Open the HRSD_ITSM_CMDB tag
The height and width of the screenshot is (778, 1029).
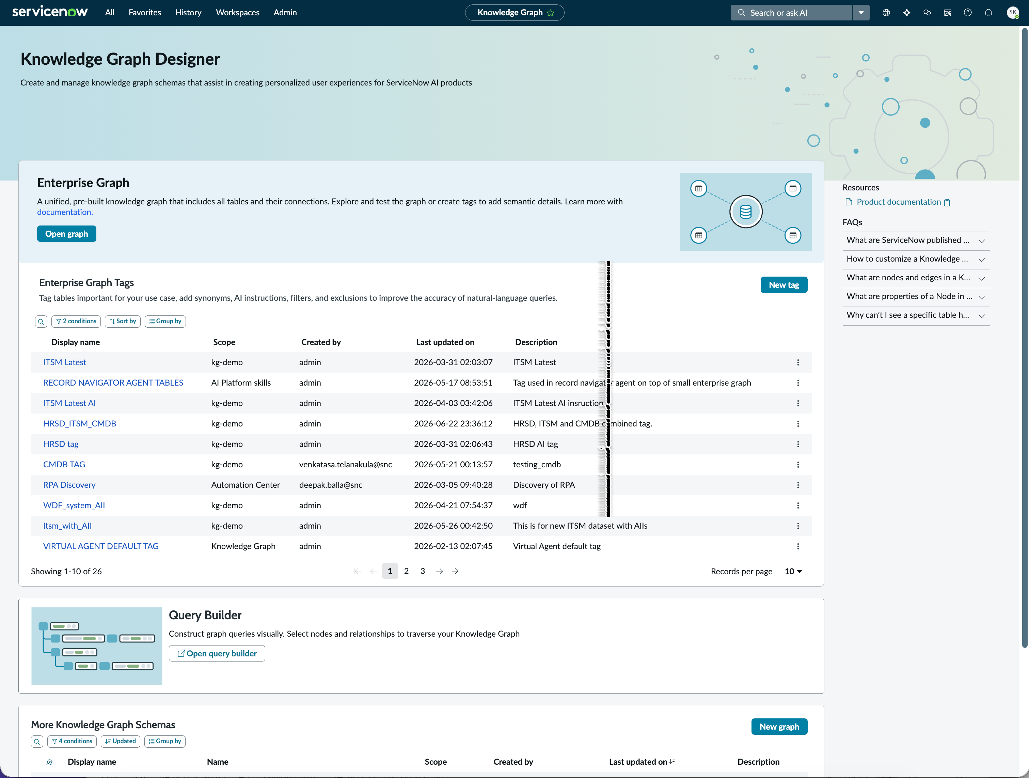tap(80, 424)
